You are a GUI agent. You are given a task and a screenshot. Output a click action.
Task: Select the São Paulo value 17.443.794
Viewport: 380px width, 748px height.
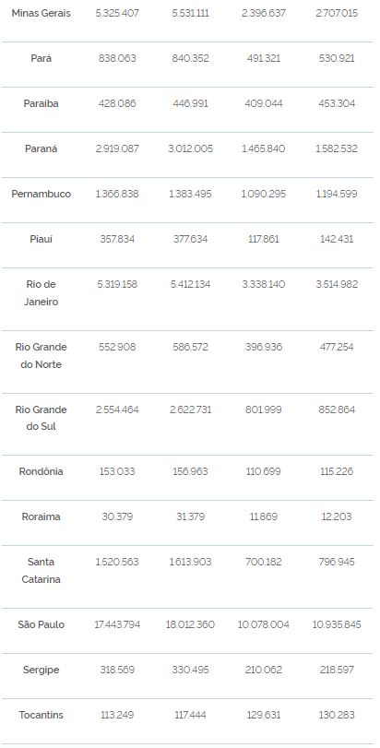pos(117,625)
